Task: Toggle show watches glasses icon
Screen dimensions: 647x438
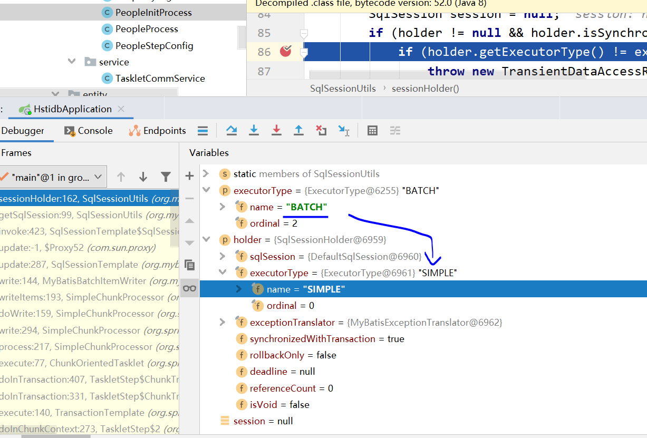Action: pos(189,288)
